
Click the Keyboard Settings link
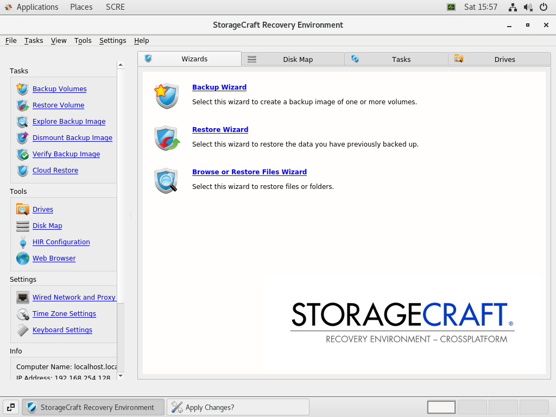coord(62,330)
